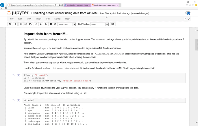Run the cell with the play icon
Viewport: 198px width, 126px height.
[x=46, y=24]
